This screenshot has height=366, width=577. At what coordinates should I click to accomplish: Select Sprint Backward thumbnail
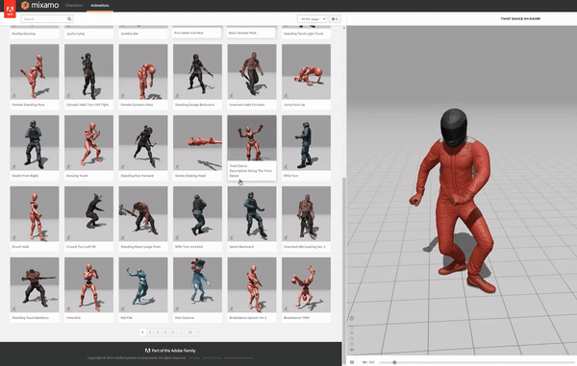click(x=252, y=213)
